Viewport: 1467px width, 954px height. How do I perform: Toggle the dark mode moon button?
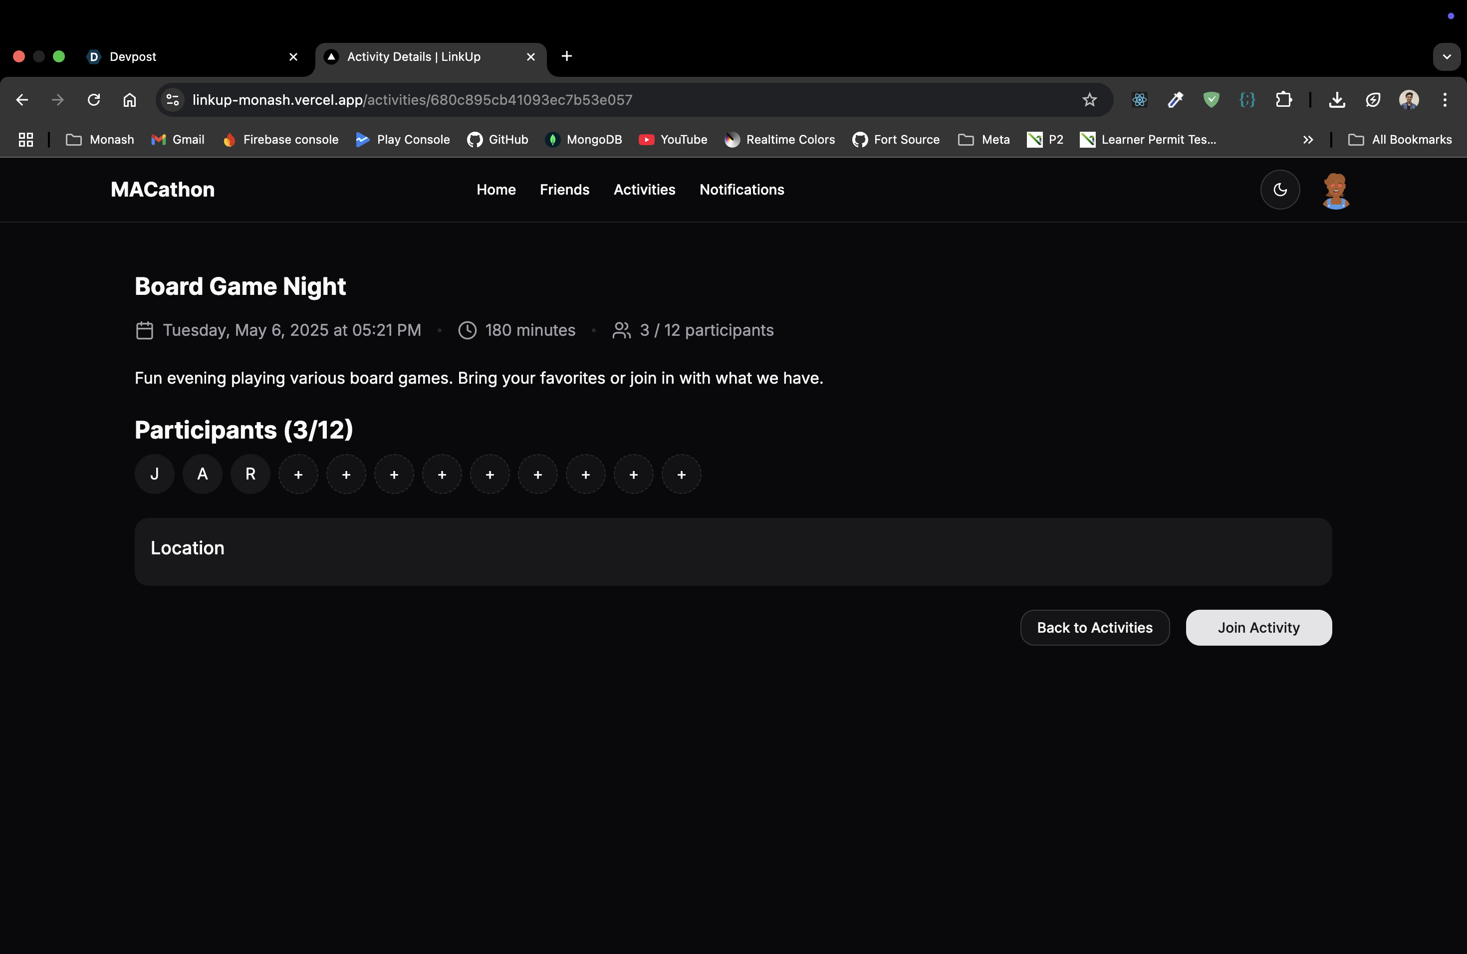point(1279,190)
